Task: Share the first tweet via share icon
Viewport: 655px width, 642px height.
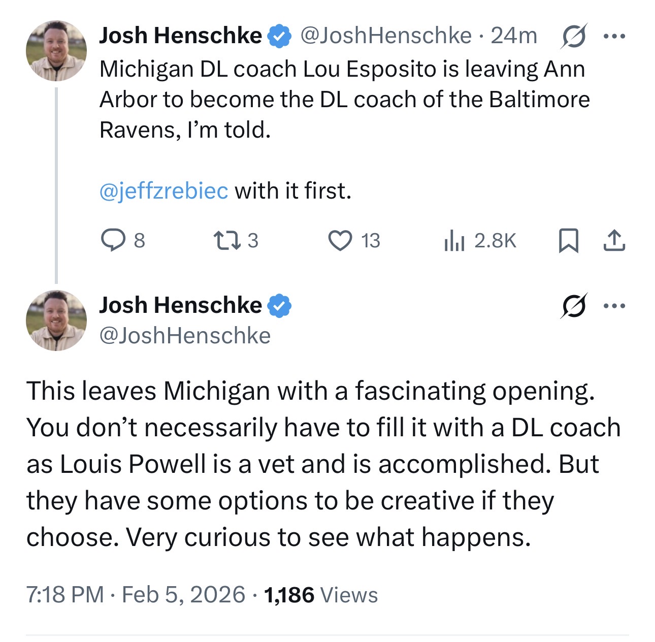Action: [x=614, y=240]
